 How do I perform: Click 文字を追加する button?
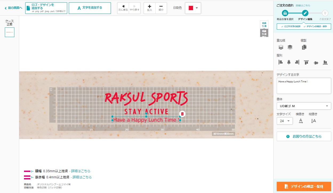(x=90, y=8)
